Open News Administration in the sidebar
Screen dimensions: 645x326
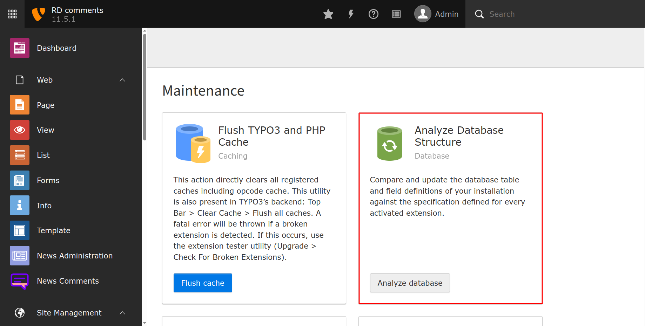point(74,256)
